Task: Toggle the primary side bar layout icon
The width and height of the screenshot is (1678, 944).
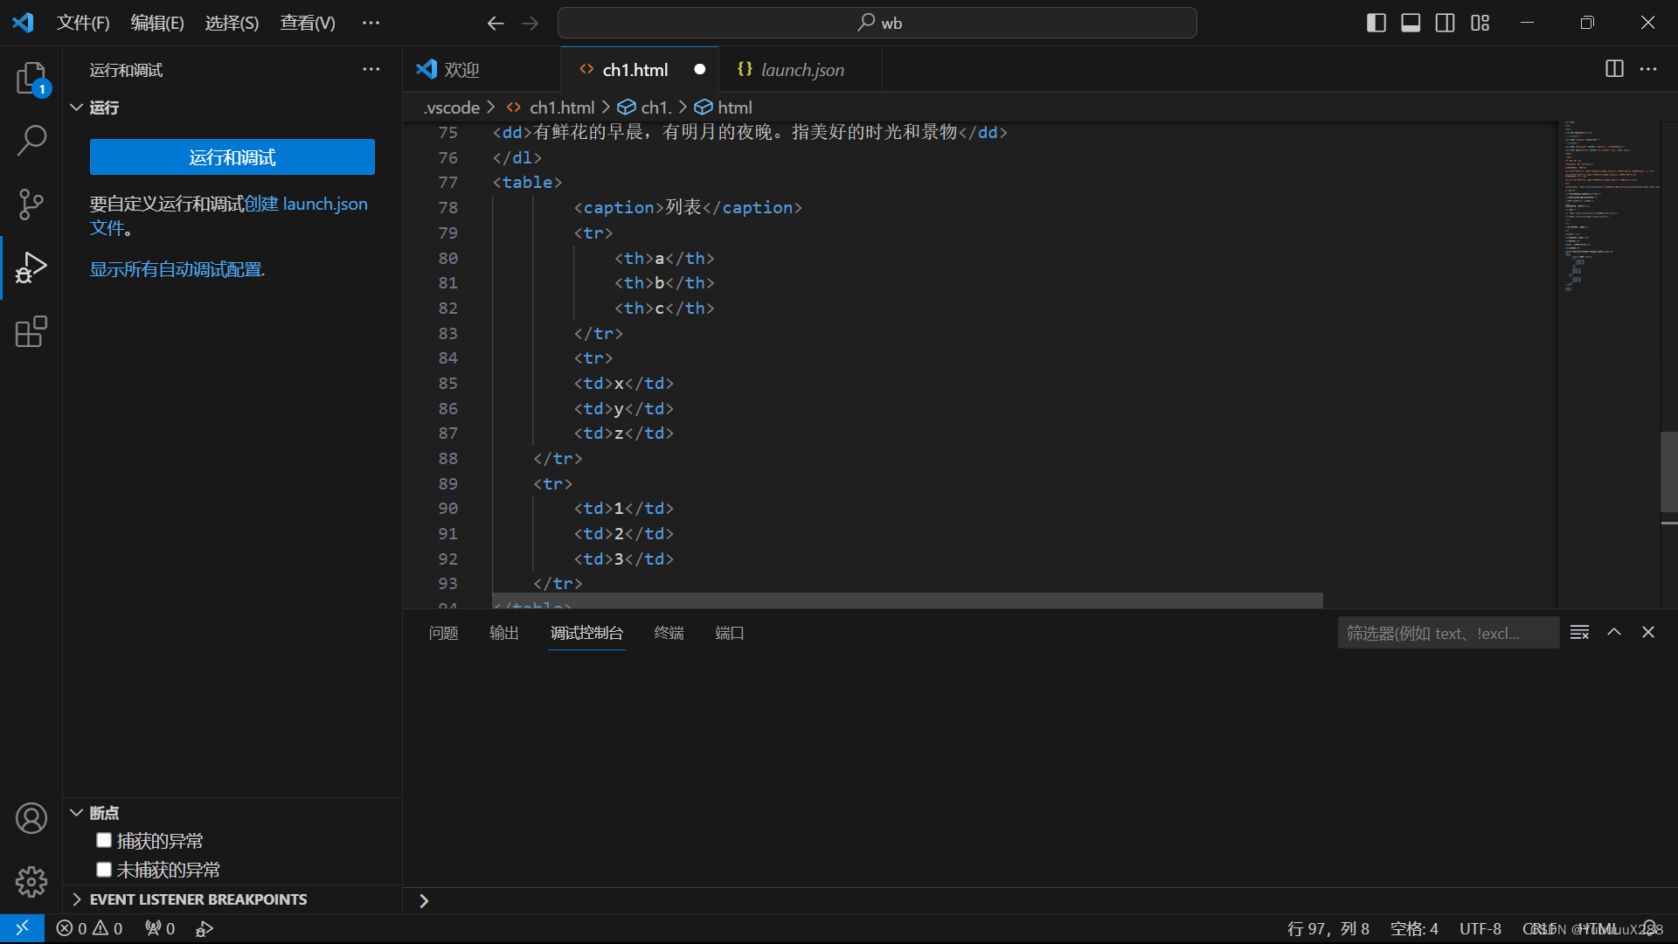Action: tap(1376, 23)
